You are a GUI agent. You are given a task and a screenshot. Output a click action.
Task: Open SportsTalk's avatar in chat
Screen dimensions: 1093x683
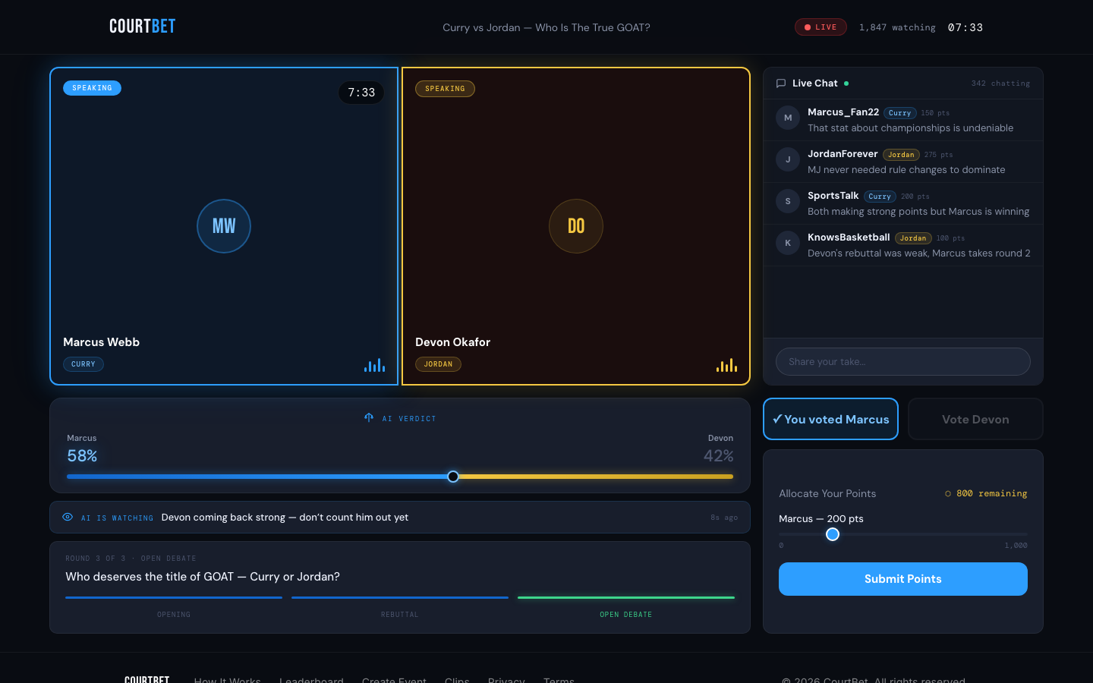(x=788, y=201)
